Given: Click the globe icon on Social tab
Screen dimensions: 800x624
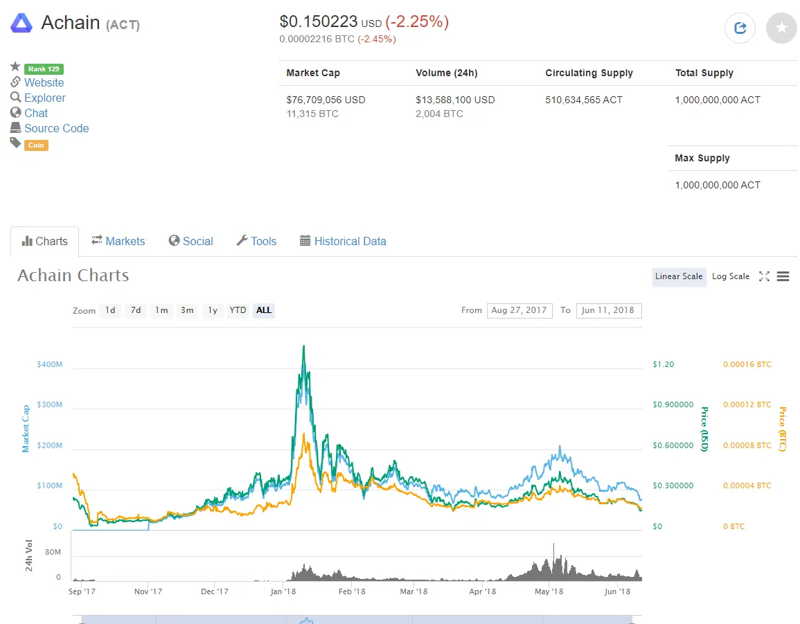Looking at the screenshot, I should [x=174, y=240].
